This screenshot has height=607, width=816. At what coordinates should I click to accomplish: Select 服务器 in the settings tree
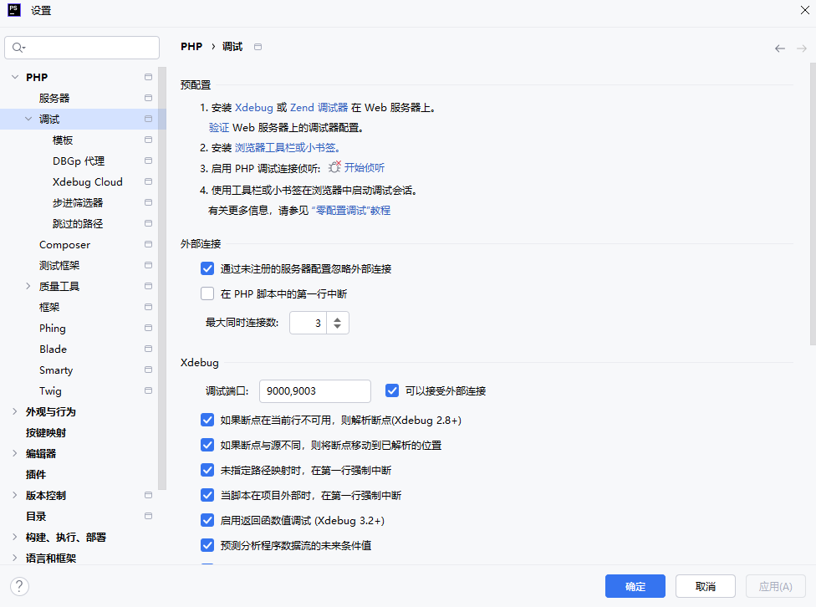[x=54, y=98]
